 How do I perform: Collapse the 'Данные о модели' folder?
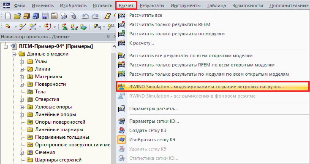pyautogui.click(x=14, y=54)
